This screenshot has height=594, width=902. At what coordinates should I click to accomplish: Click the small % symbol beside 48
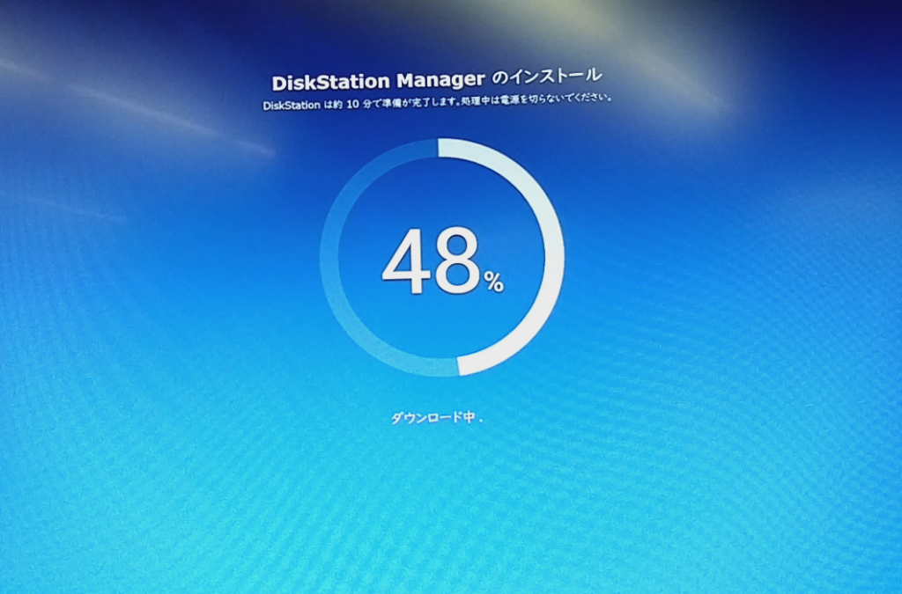pos(493,282)
